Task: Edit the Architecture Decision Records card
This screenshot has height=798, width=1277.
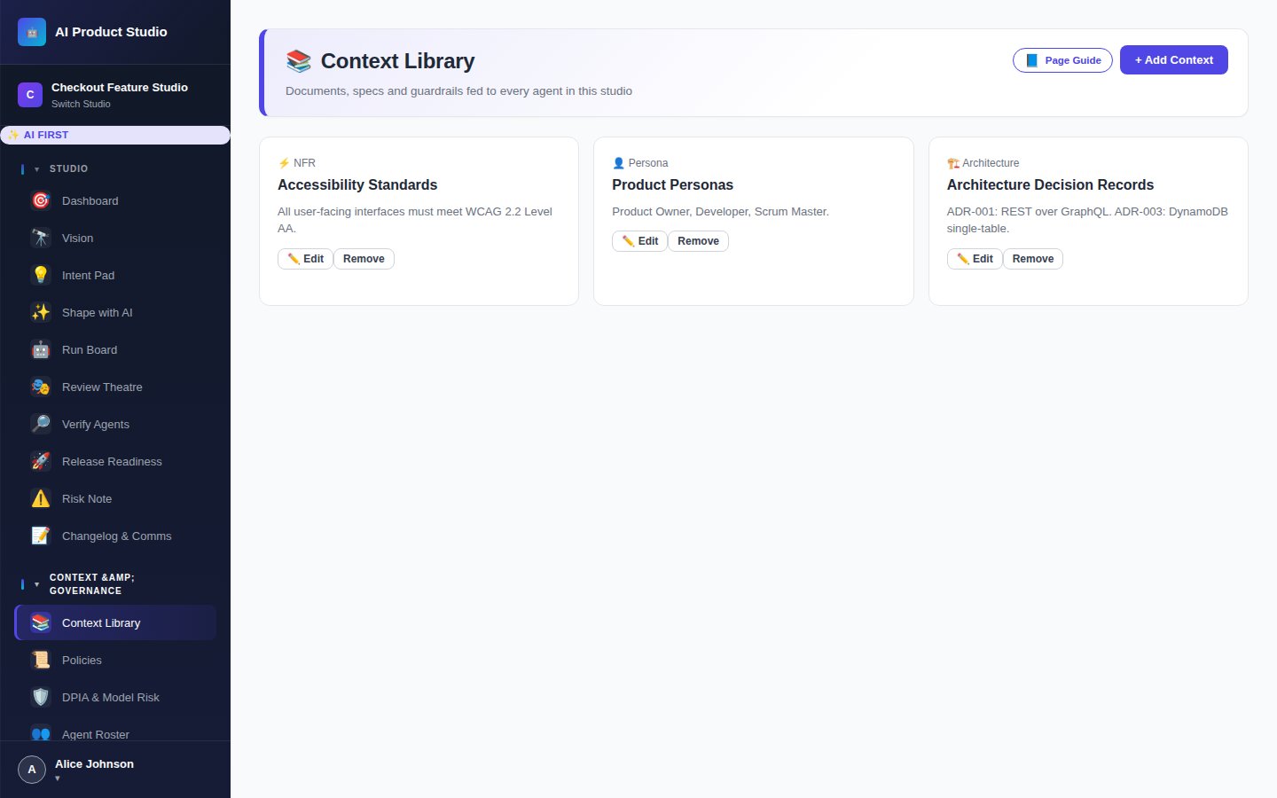Action: tap(975, 259)
